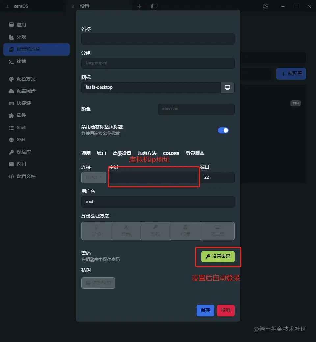Viewport: 316px width, 342px height.
Task: Select the 端口 tab
Action: 102,153
